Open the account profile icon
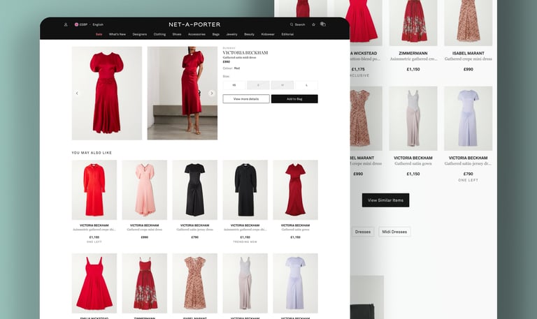The height and width of the screenshot is (319, 537). click(66, 24)
